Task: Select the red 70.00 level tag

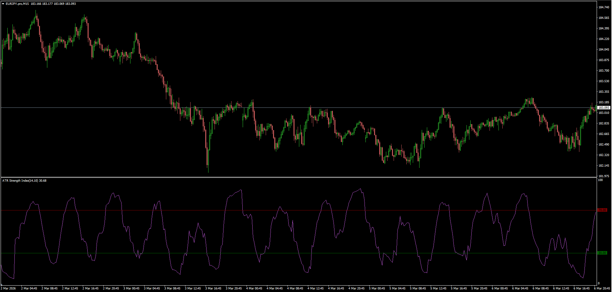Action: click(x=602, y=210)
